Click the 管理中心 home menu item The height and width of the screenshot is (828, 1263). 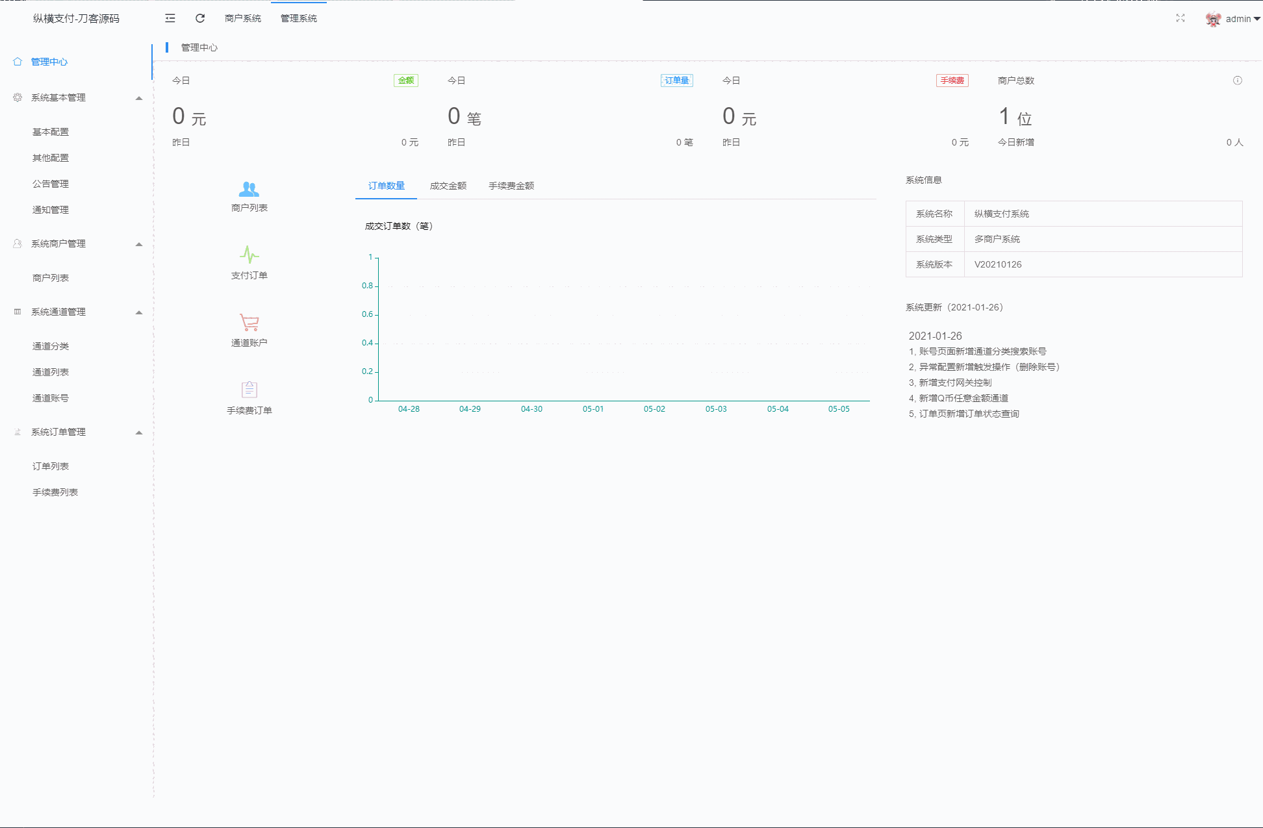coord(49,62)
